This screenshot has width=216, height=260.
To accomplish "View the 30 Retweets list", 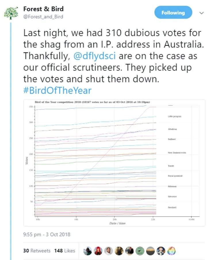I will (37, 251).
